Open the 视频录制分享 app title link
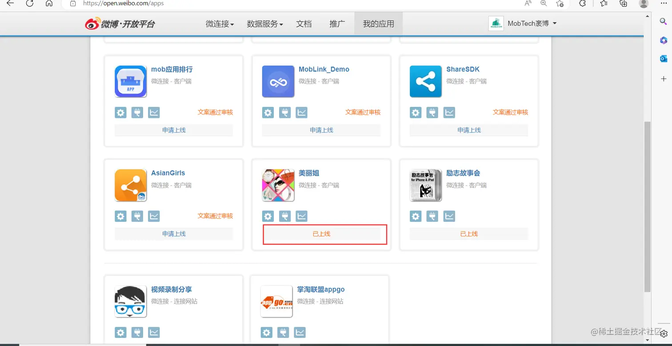Viewport: 672px width, 346px height. (172, 289)
